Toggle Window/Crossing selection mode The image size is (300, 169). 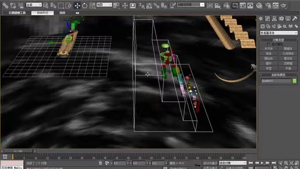click(68, 5)
